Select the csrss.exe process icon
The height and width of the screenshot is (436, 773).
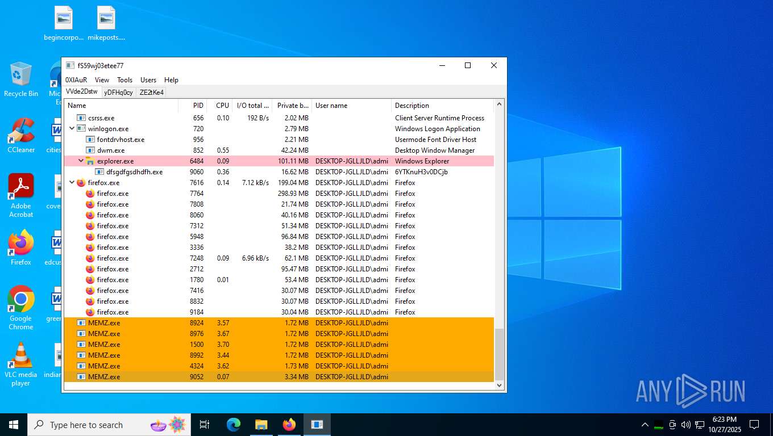click(x=81, y=118)
